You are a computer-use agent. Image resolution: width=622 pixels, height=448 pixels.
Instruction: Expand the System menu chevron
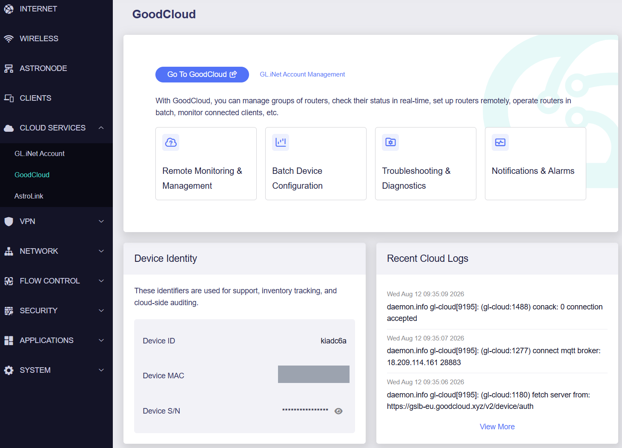[101, 370]
